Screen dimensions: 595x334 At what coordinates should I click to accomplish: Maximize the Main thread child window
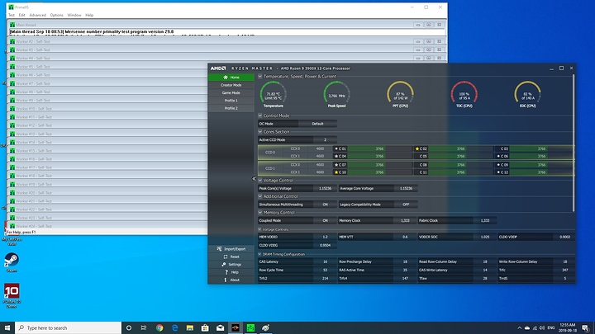tap(428, 25)
